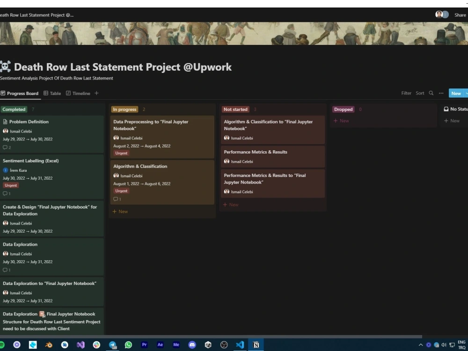The height and width of the screenshot is (351, 468).
Task: Add New card in Not started column
Action: [231, 205]
